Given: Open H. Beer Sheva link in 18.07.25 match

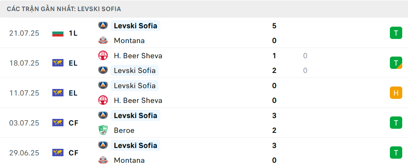Looking at the screenshot, I should pyautogui.click(x=138, y=56).
